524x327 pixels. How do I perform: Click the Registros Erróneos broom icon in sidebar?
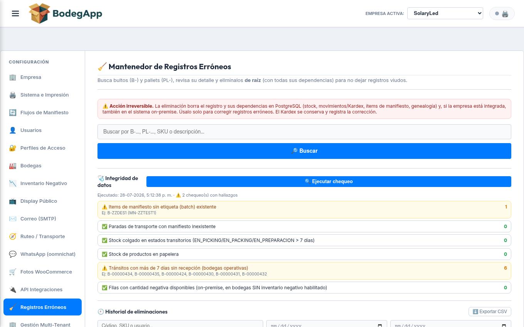click(x=13, y=307)
